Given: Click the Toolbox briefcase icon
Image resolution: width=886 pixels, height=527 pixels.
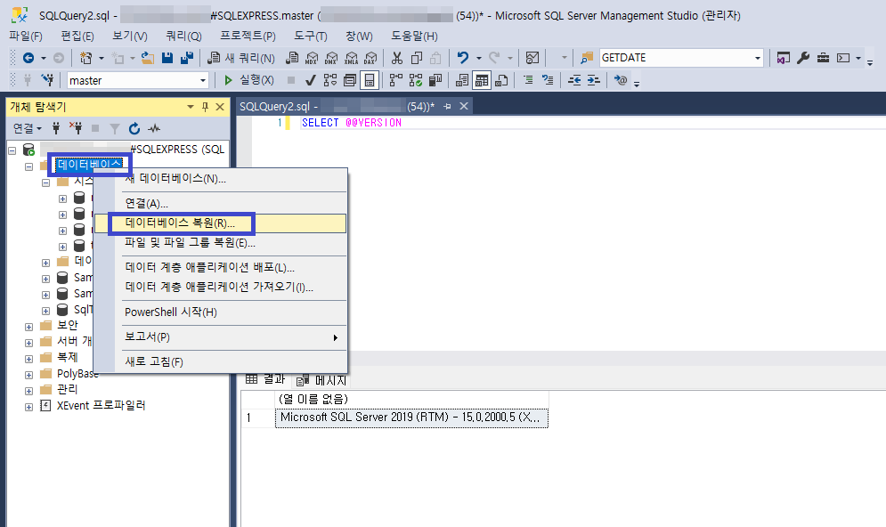Looking at the screenshot, I should tap(824, 58).
